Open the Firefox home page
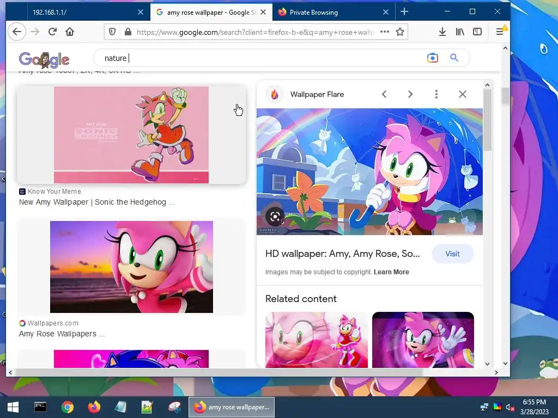Screen dimensions: 558x418 click(x=70, y=32)
